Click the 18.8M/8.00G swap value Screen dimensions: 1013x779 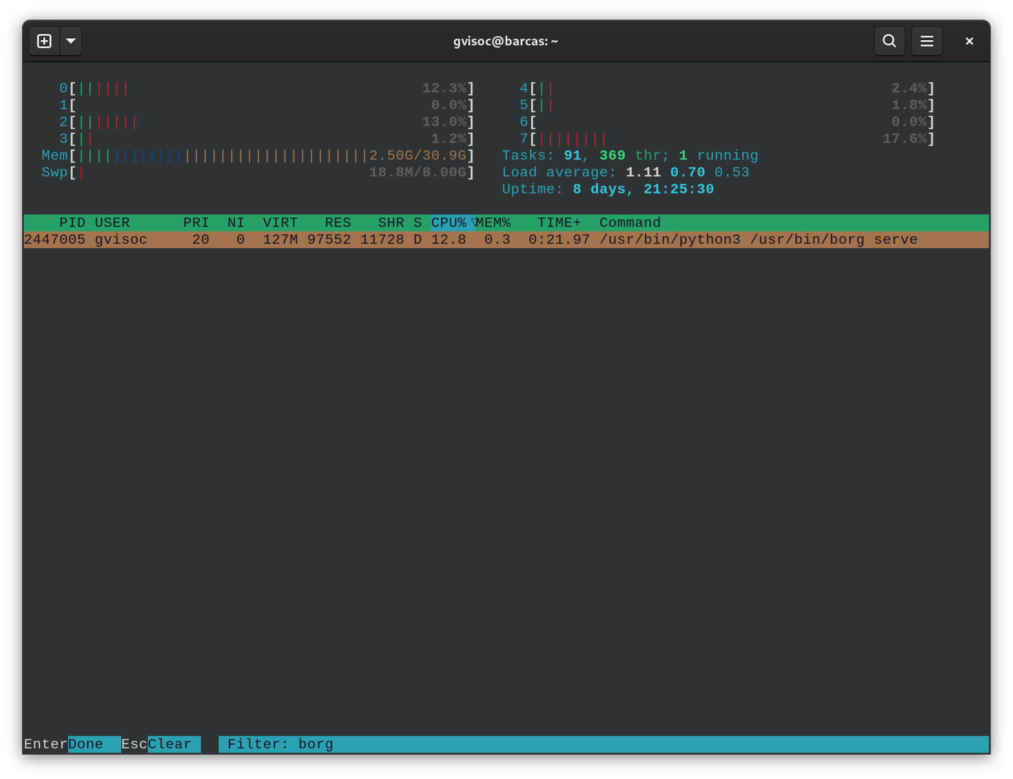click(418, 173)
